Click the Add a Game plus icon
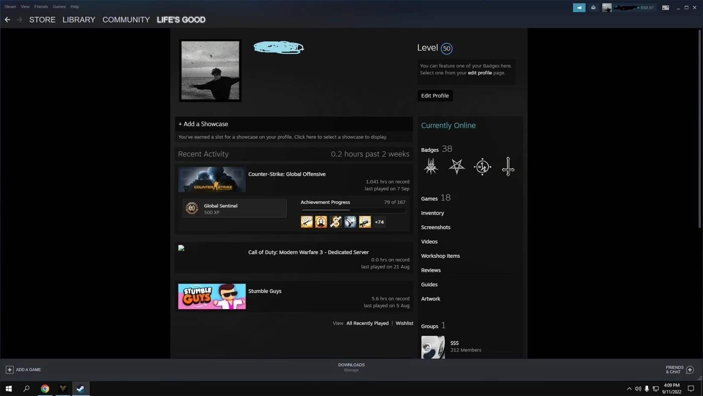The width and height of the screenshot is (703, 396). coord(9,369)
